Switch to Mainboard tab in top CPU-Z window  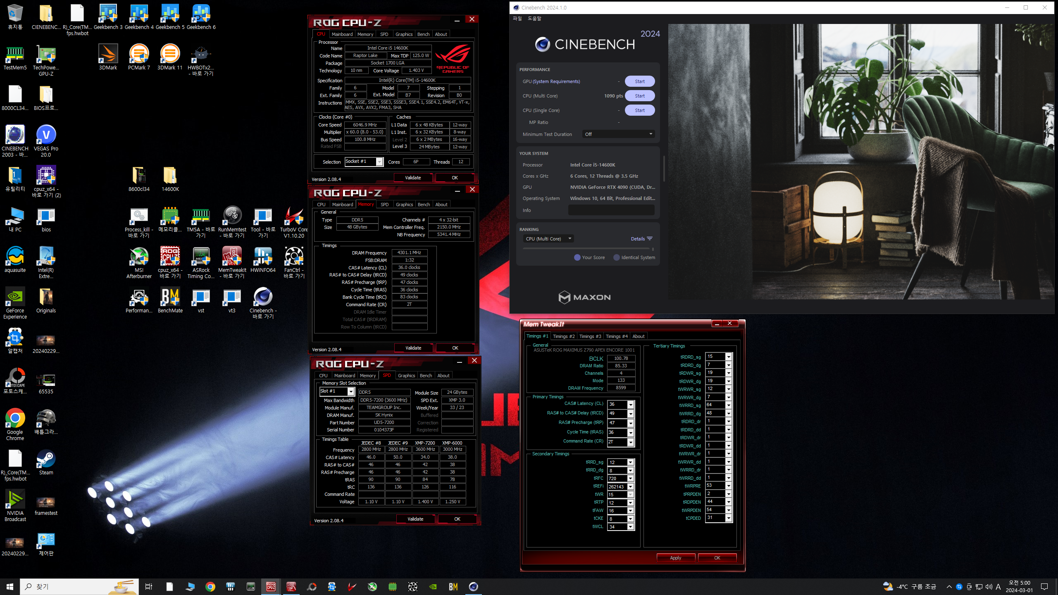click(x=342, y=34)
